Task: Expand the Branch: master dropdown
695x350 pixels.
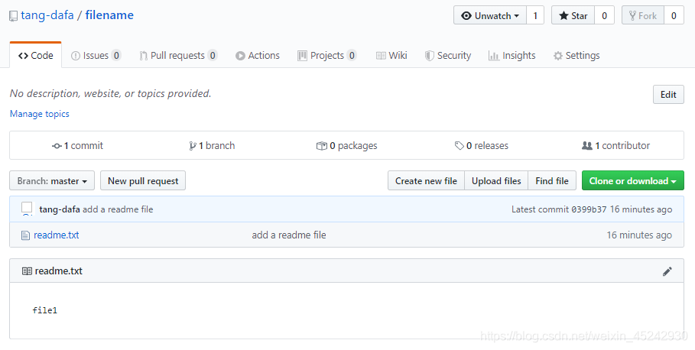Action: 52,181
